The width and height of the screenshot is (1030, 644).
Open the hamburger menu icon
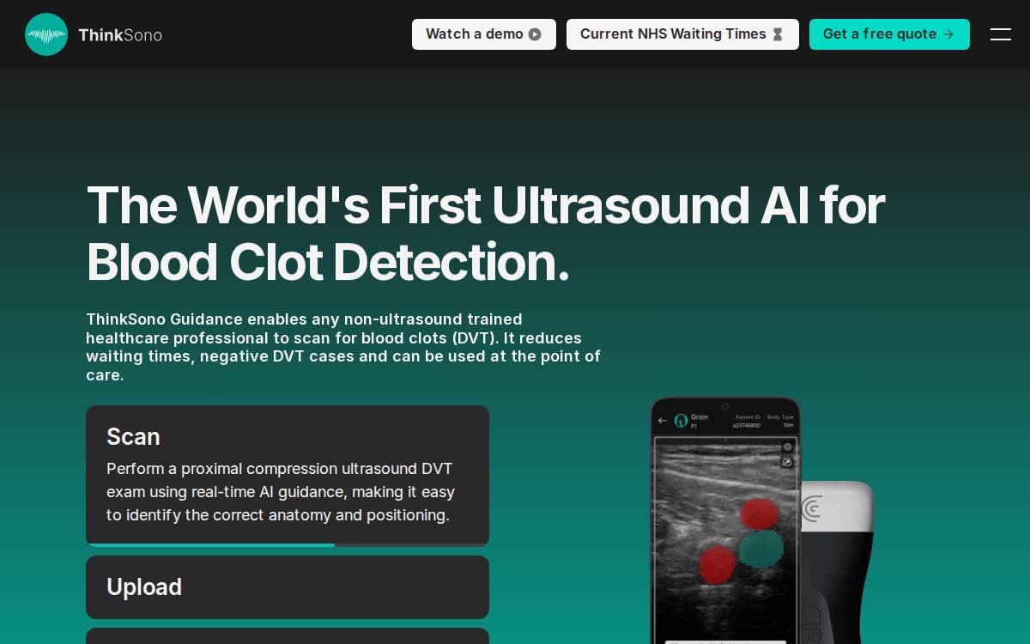(1000, 34)
